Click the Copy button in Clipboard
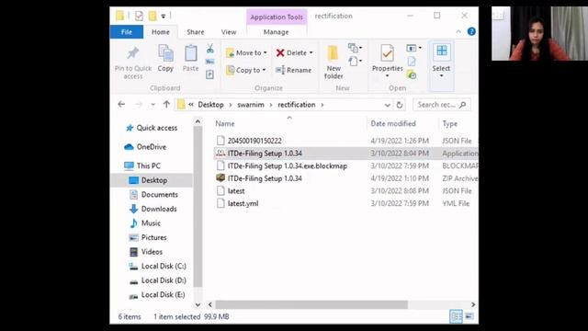 click(x=165, y=58)
